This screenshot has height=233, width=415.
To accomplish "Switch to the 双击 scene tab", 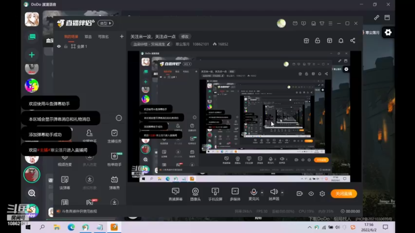I will 88,37.
